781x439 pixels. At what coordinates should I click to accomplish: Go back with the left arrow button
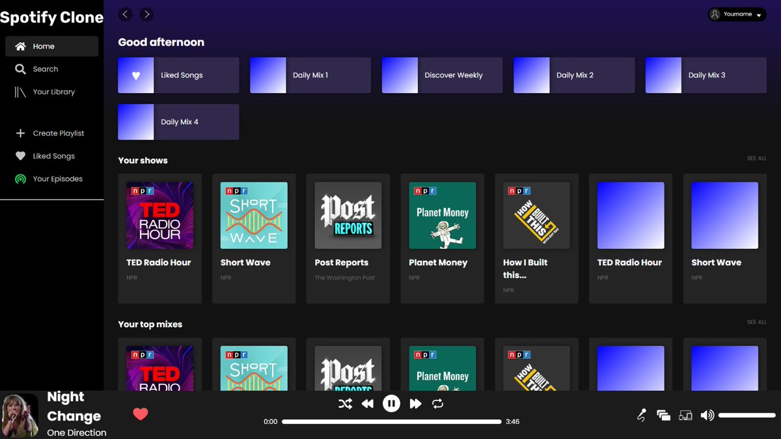[x=126, y=14]
